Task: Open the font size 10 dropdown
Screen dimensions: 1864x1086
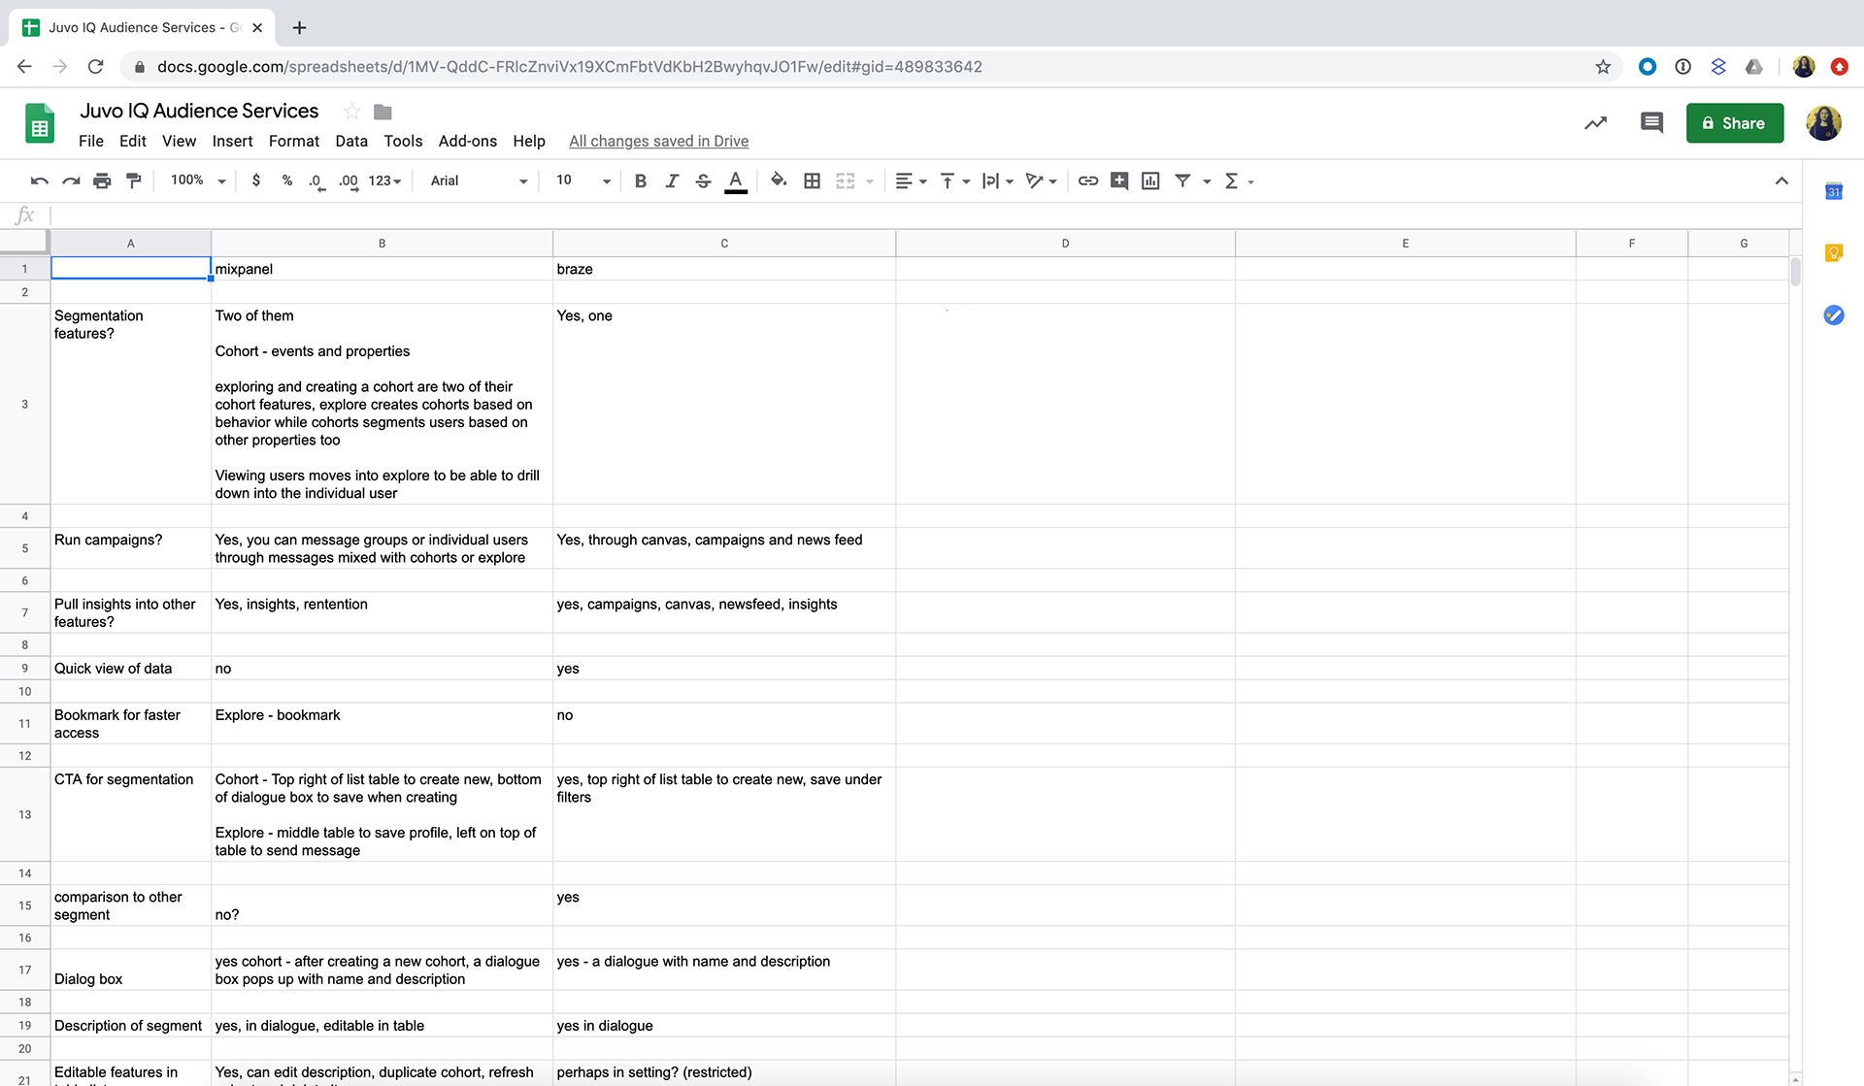Action: 582,181
